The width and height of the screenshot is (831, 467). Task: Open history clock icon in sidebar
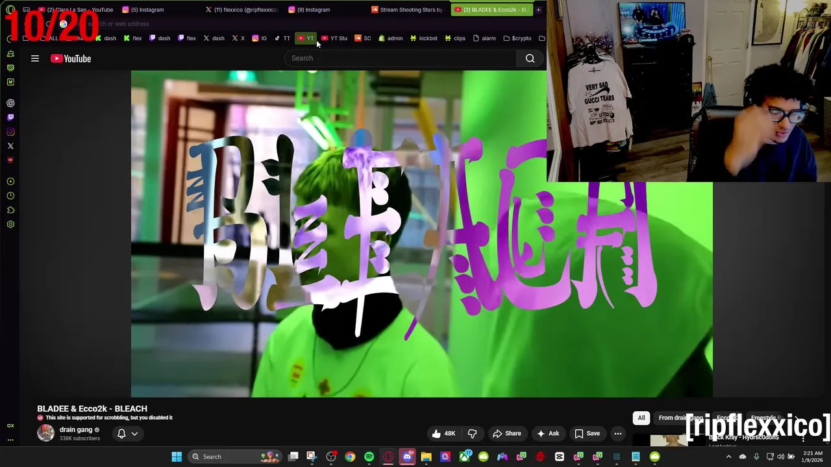click(x=10, y=196)
